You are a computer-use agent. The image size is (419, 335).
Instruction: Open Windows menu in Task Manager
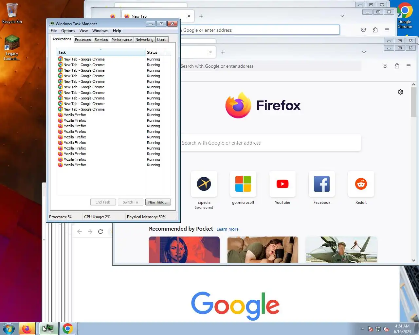(100, 31)
